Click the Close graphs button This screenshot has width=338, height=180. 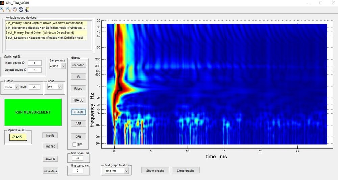(x=186, y=170)
